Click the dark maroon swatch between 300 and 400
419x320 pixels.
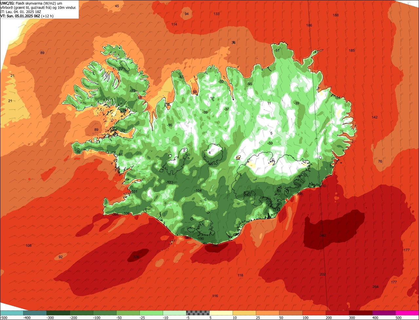360,313
